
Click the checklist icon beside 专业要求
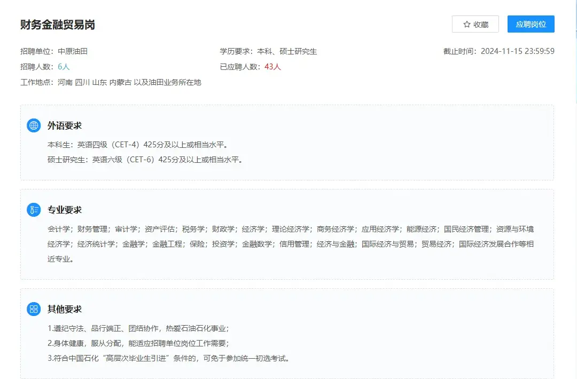(34, 209)
